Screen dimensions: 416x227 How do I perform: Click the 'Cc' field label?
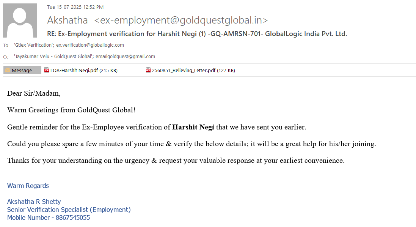coord(6,57)
